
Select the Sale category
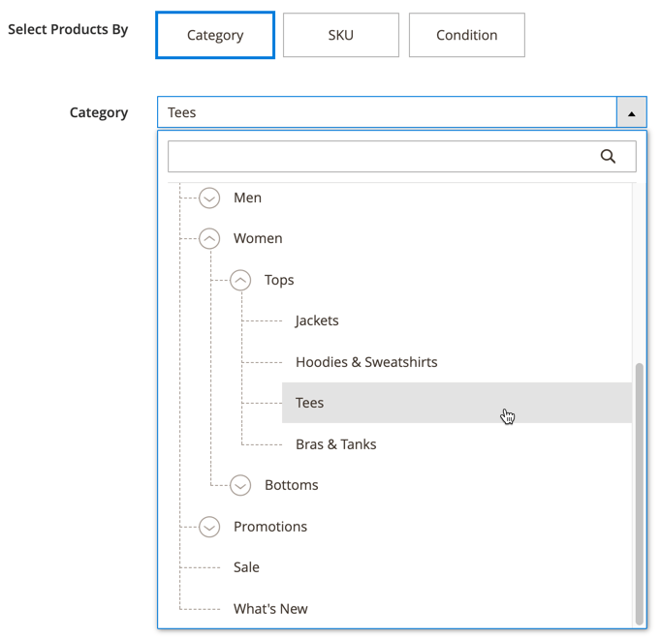click(x=246, y=567)
